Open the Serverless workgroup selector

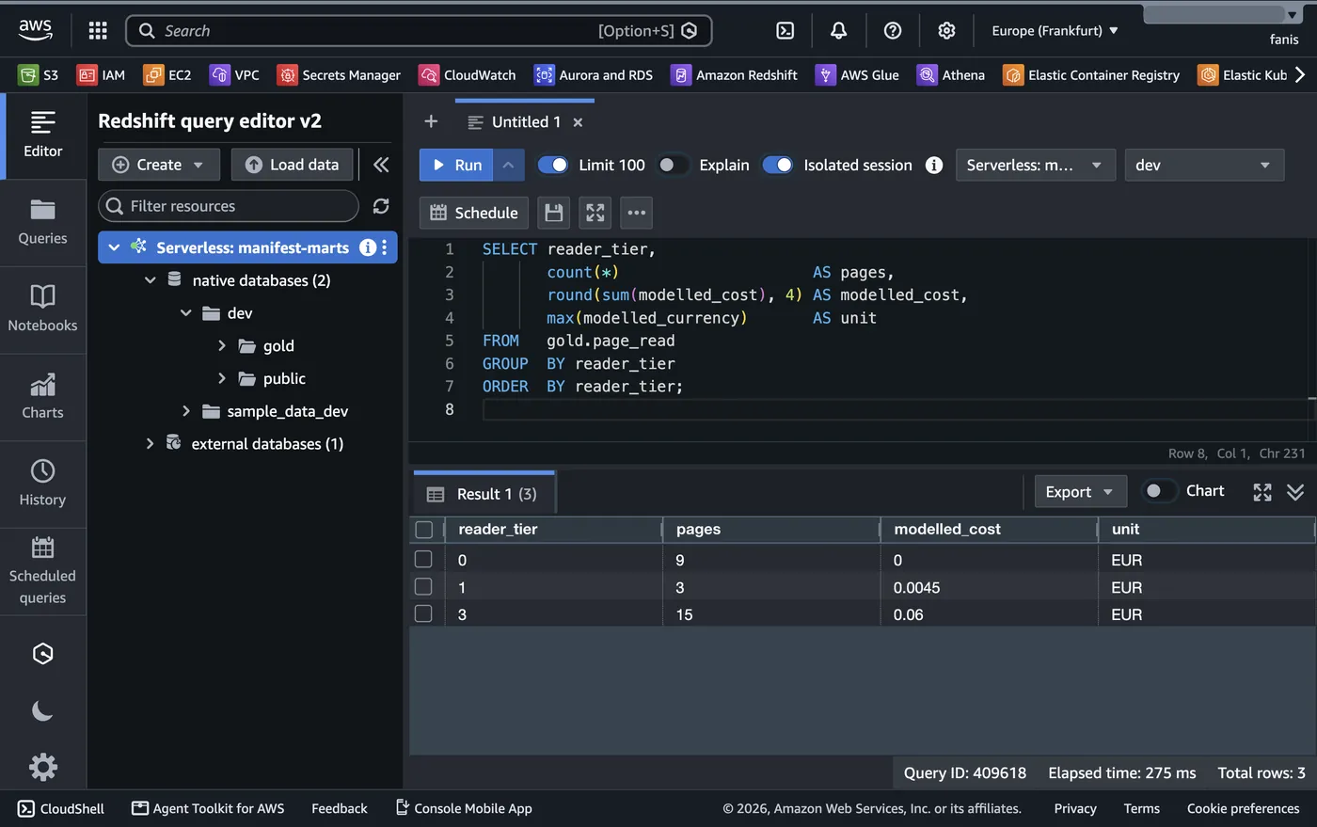pyautogui.click(x=1036, y=165)
